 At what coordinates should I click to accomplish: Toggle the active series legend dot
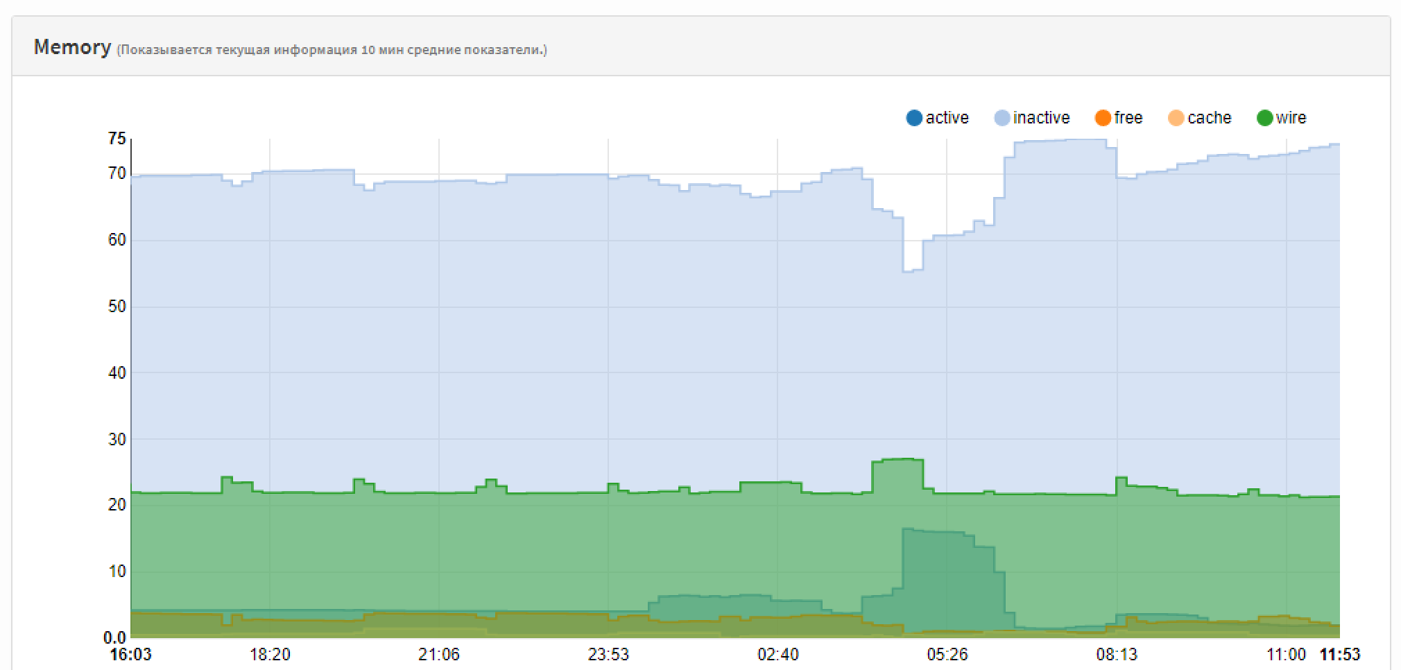coord(914,118)
